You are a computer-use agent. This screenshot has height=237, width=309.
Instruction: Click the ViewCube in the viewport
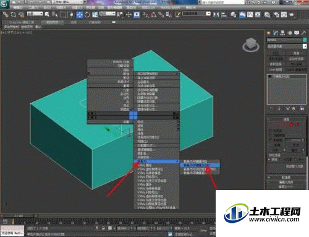click(x=251, y=45)
